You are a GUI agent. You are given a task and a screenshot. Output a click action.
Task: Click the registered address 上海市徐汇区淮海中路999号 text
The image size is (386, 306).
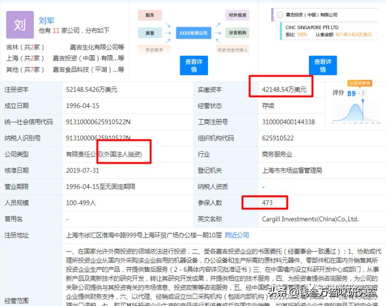point(144,235)
